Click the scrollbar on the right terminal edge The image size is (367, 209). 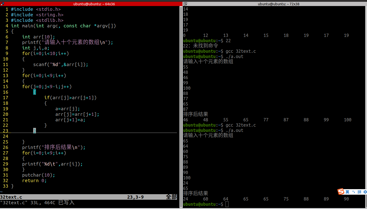(366, 100)
